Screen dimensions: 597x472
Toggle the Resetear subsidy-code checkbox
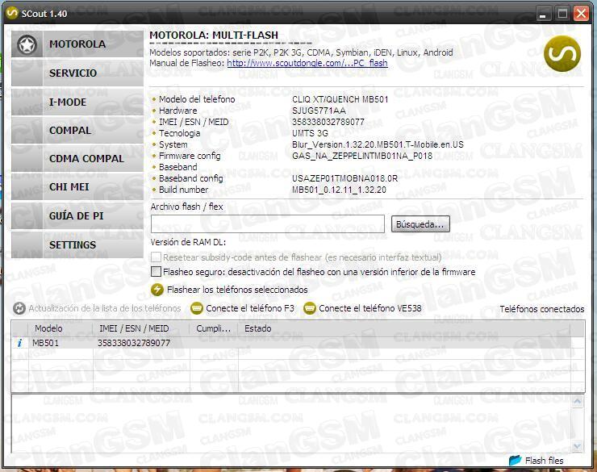click(x=156, y=257)
